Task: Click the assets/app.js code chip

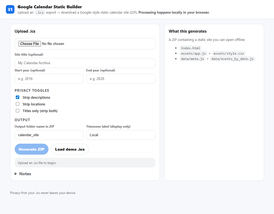Action: [x=193, y=53]
